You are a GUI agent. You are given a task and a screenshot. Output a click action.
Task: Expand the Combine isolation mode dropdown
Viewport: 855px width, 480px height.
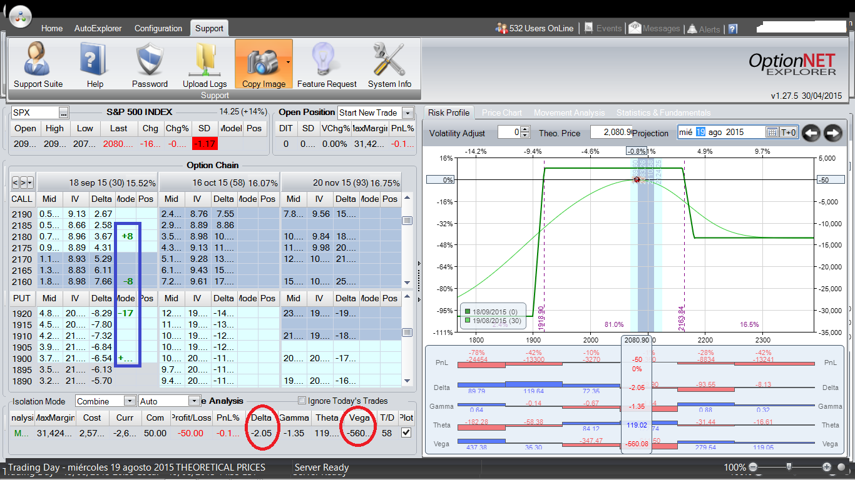pos(130,401)
